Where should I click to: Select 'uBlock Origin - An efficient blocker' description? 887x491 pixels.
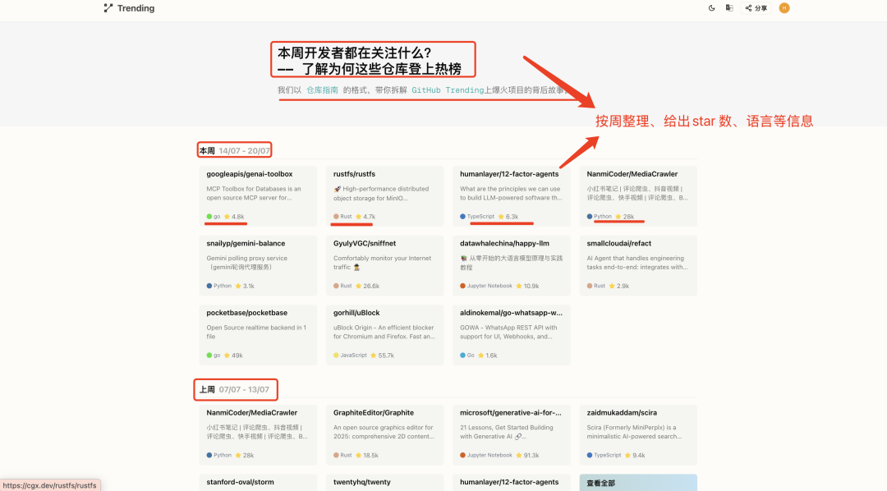(384, 328)
